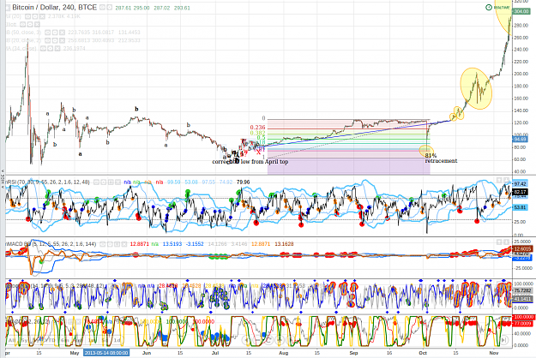The image size is (536, 358).
Task: Click the Nov label on time axis
Action: point(494,353)
